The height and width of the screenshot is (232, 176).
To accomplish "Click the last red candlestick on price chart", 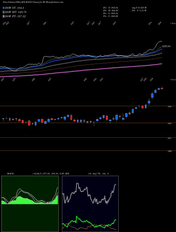I will coord(162,88).
